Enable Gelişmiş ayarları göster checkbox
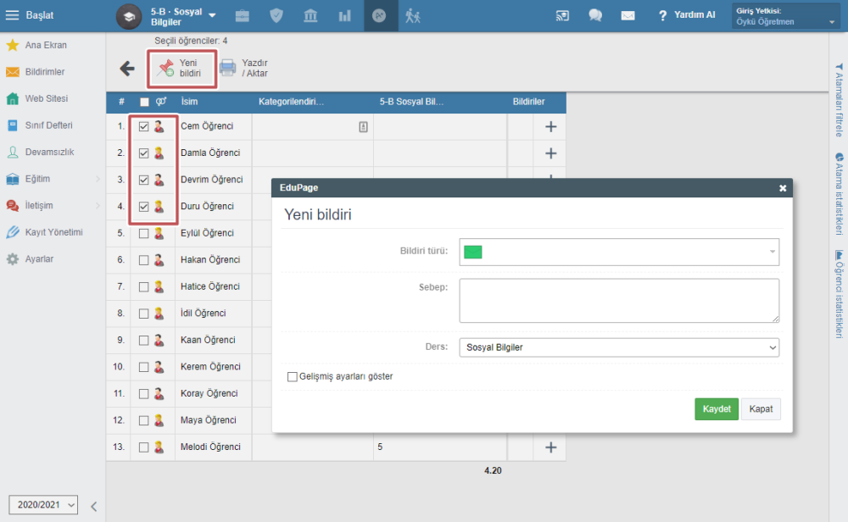 coord(293,376)
